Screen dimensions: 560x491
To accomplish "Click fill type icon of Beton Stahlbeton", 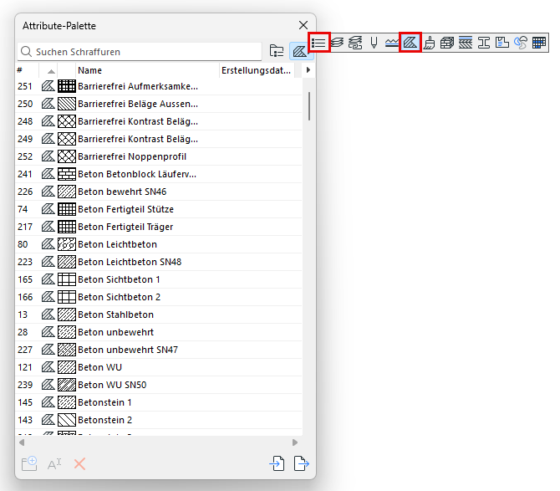I will tap(48, 315).
